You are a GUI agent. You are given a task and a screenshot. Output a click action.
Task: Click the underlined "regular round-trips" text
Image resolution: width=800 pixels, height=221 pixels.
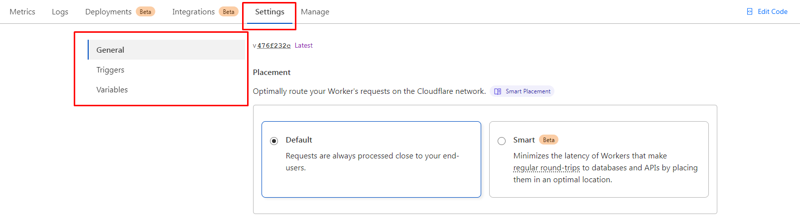coord(546,168)
